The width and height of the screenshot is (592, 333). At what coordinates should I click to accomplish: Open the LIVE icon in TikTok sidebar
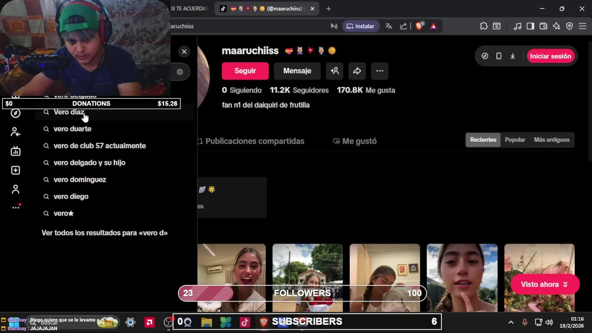click(16, 151)
